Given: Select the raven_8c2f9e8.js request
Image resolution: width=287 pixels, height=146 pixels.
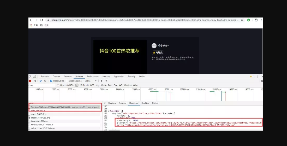Looking at the screenshot, I should tap(64, 114).
